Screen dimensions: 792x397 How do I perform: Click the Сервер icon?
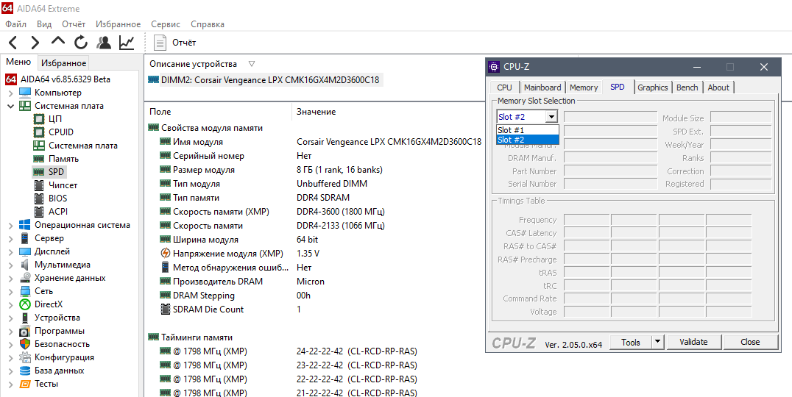point(25,238)
